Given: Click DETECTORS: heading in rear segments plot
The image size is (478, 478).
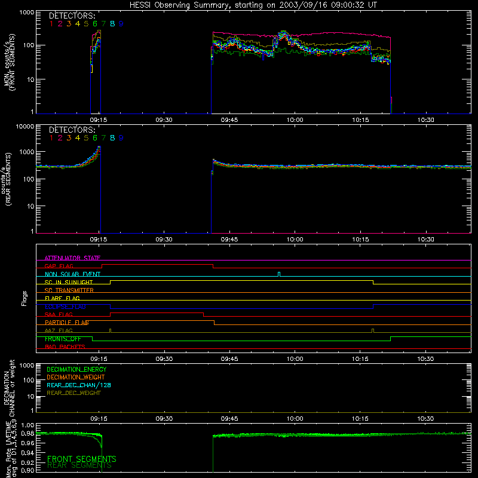Looking at the screenshot, I should point(72,130).
